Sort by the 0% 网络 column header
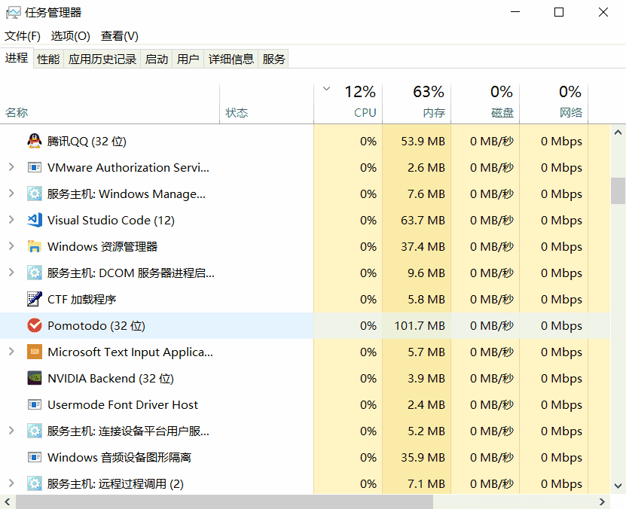Screen dimensions: 626x509 pos(554,104)
